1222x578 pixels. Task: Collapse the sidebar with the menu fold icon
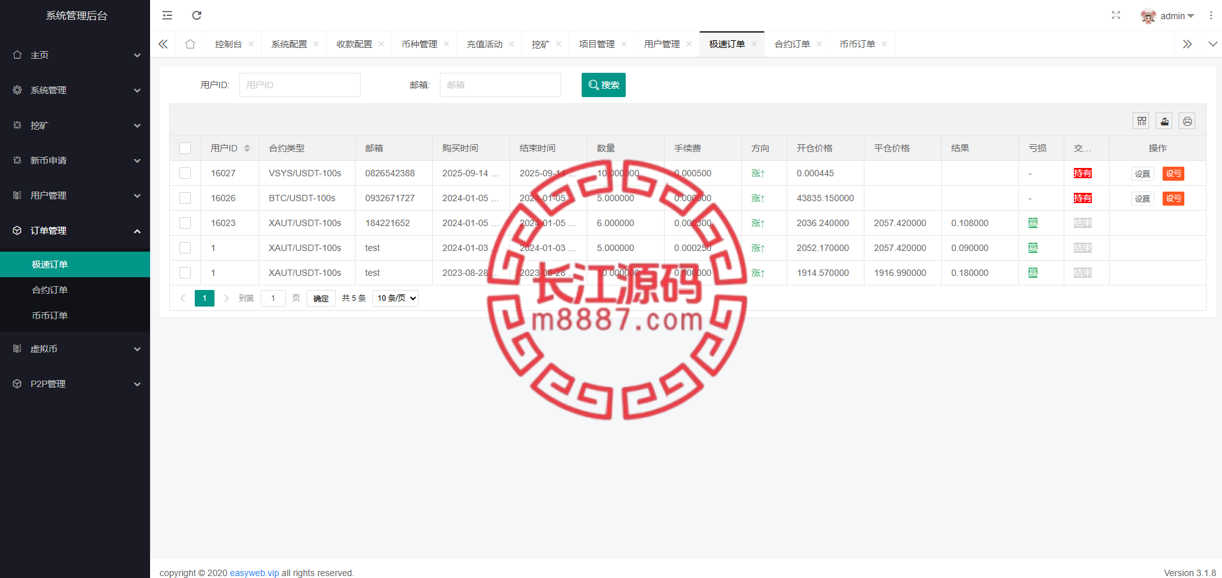point(167,15)
